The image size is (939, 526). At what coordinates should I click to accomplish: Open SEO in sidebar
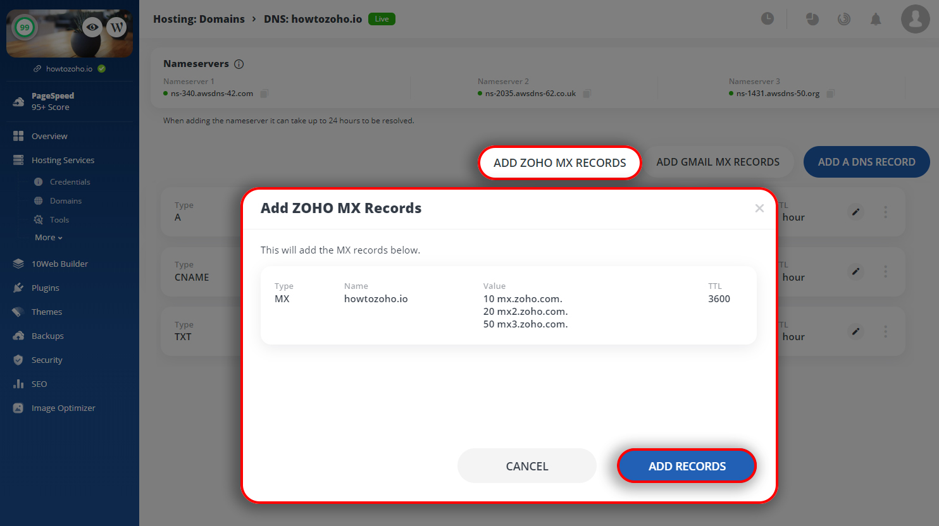[39, 384]
